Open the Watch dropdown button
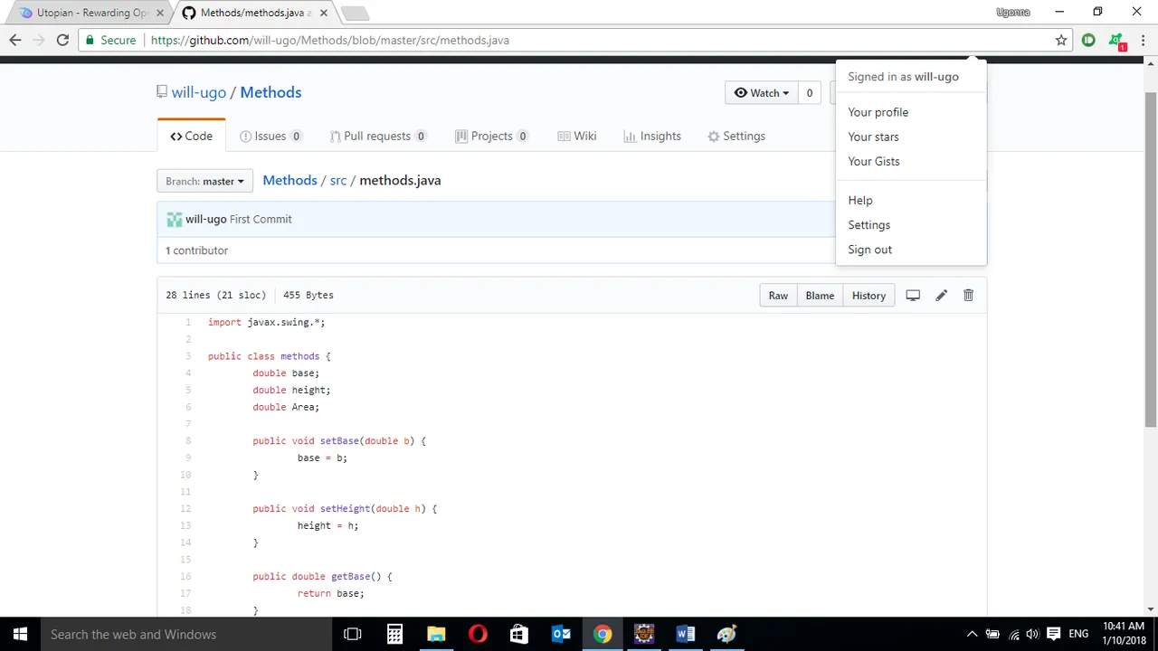Image resolution: width=1158 pixels, height=651 pixels. tap(762, 92)
